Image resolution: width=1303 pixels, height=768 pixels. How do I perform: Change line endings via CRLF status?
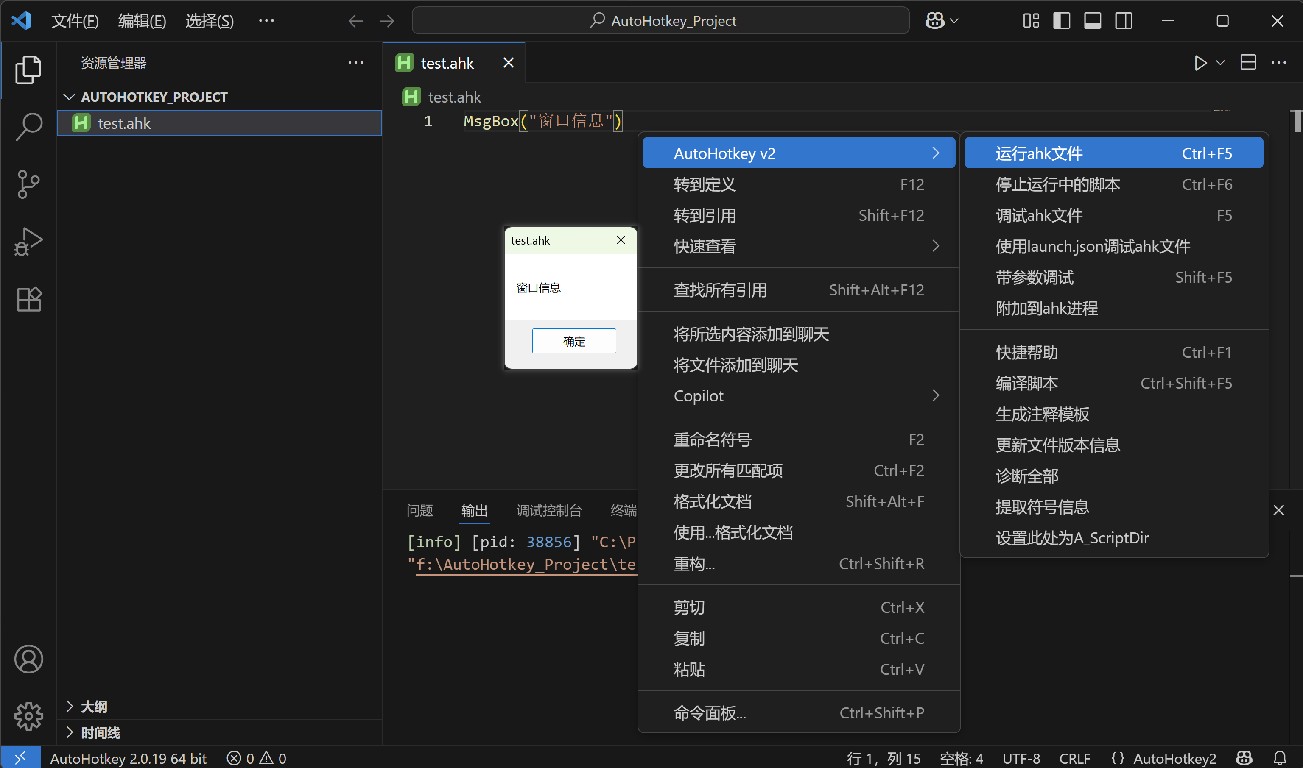coord(1075,758)
